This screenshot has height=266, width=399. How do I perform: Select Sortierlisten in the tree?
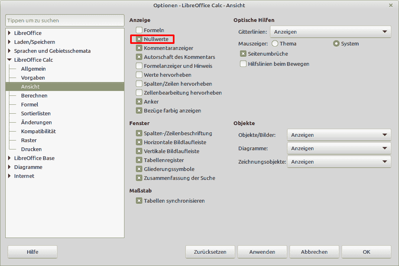click(x=36, y=113)
